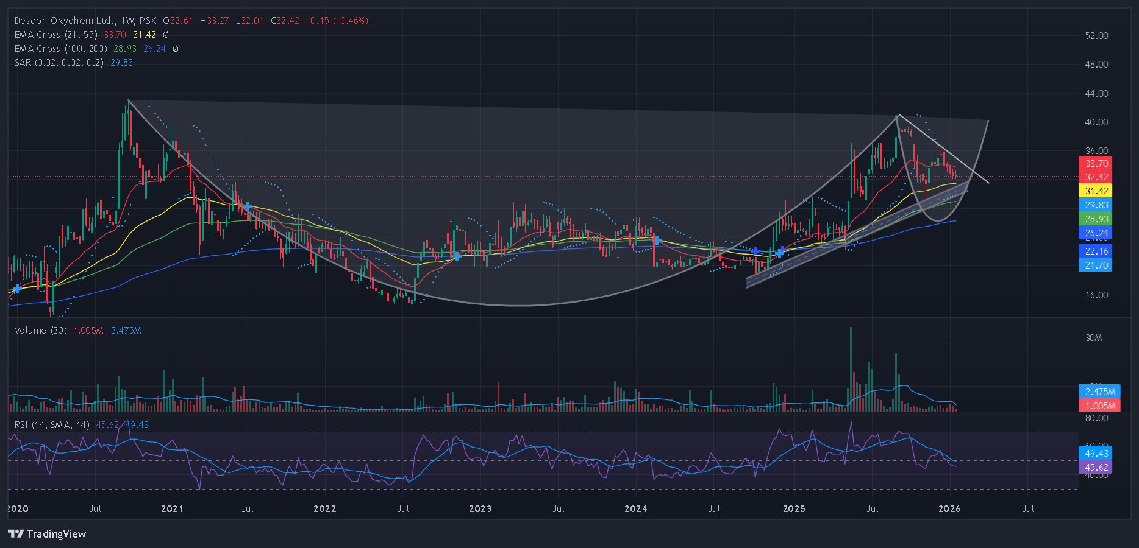The width and height of the screenshot is (1139, 548).
Task: Click the blue cross marker near early 2024
Action: point(657,241)
